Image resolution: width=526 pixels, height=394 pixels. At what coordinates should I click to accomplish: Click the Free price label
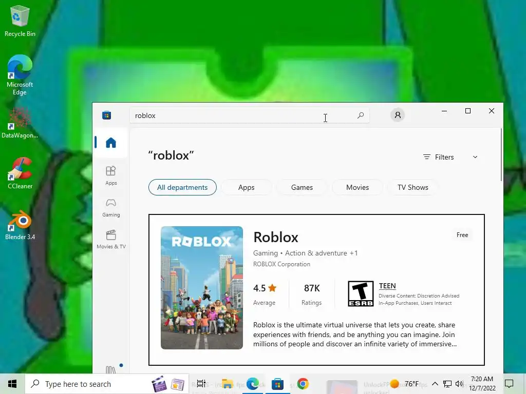(x=462, y=235)
